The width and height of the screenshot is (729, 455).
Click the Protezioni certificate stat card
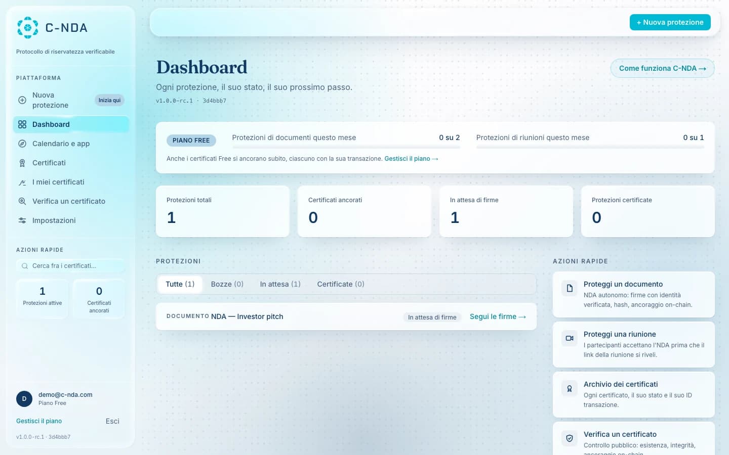[x=648, y=211]
